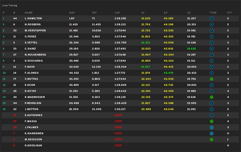Click Button's wet tyre icon
Screen dimensions: 241x152
click(211, 109)
